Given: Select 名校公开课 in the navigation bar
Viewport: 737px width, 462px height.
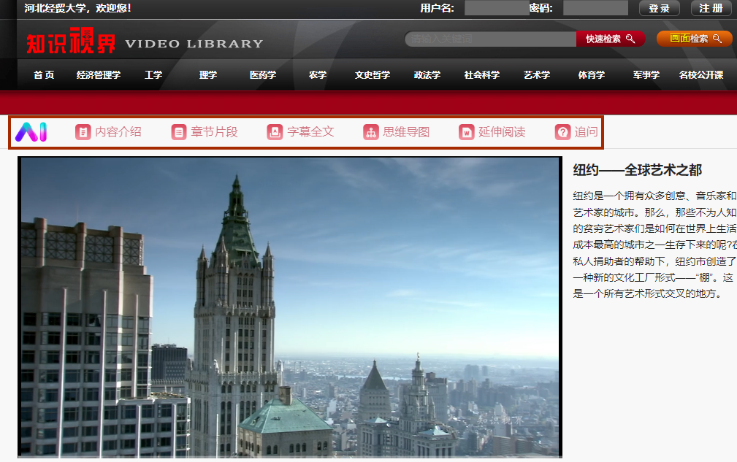Looking at the screenshot, I should tap(700, 74).
